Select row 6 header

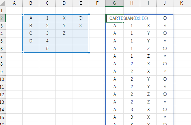(3, 49)
